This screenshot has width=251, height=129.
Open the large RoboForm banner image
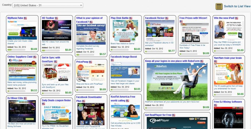coord(177,82)
